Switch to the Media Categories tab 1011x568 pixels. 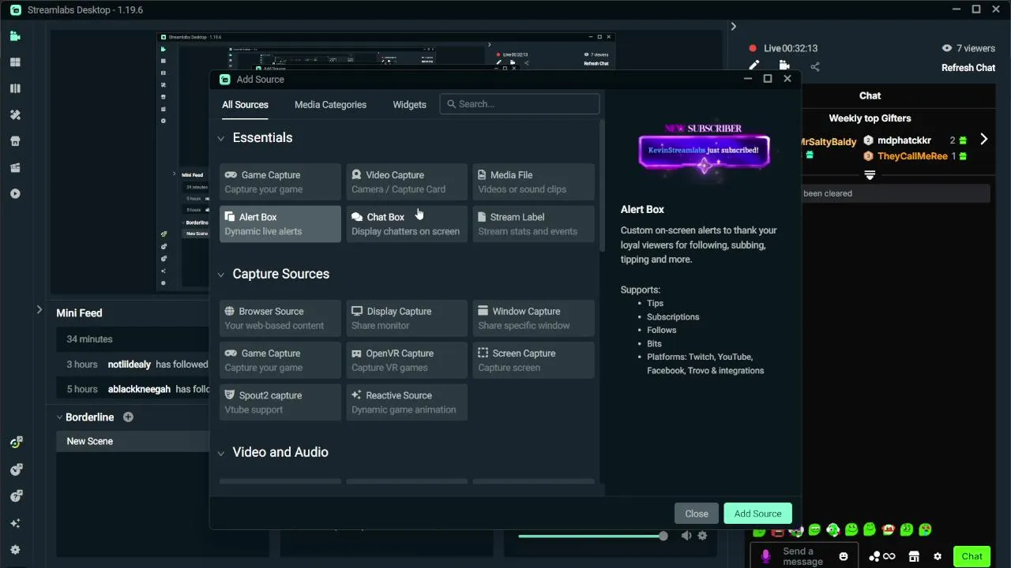click(330, 104)
